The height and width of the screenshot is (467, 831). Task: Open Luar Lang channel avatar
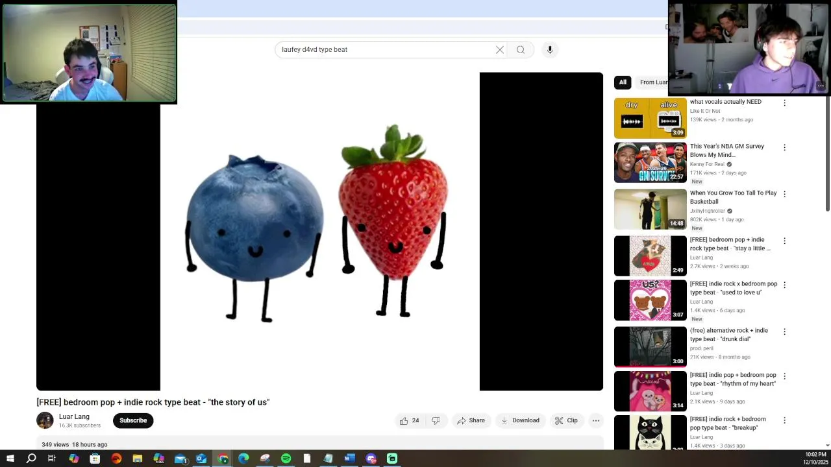[45, 420]
